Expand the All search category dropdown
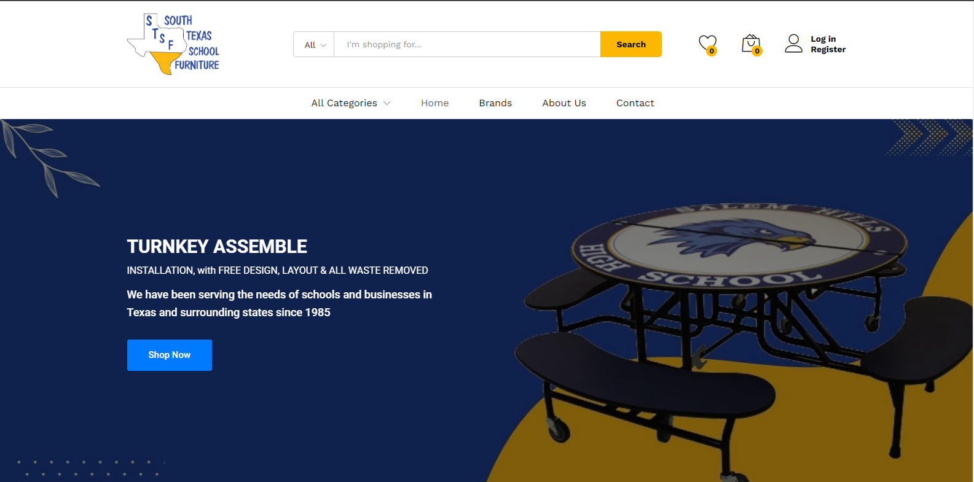 tap(314, 44)
